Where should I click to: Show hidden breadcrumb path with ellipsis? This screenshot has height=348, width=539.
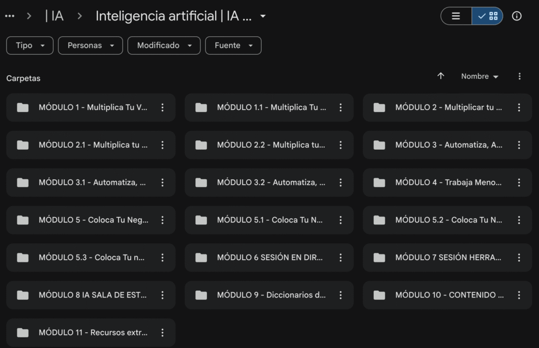pyautogui.click(x=10, y=16)
